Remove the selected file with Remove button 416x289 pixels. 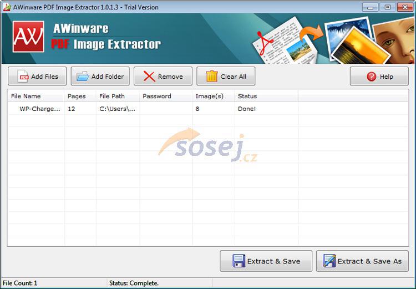[x=163, y=76]
